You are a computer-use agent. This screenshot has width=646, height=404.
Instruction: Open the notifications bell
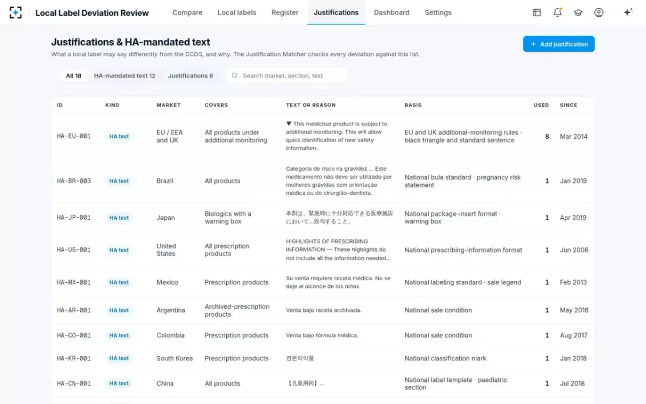click(558, 12)
